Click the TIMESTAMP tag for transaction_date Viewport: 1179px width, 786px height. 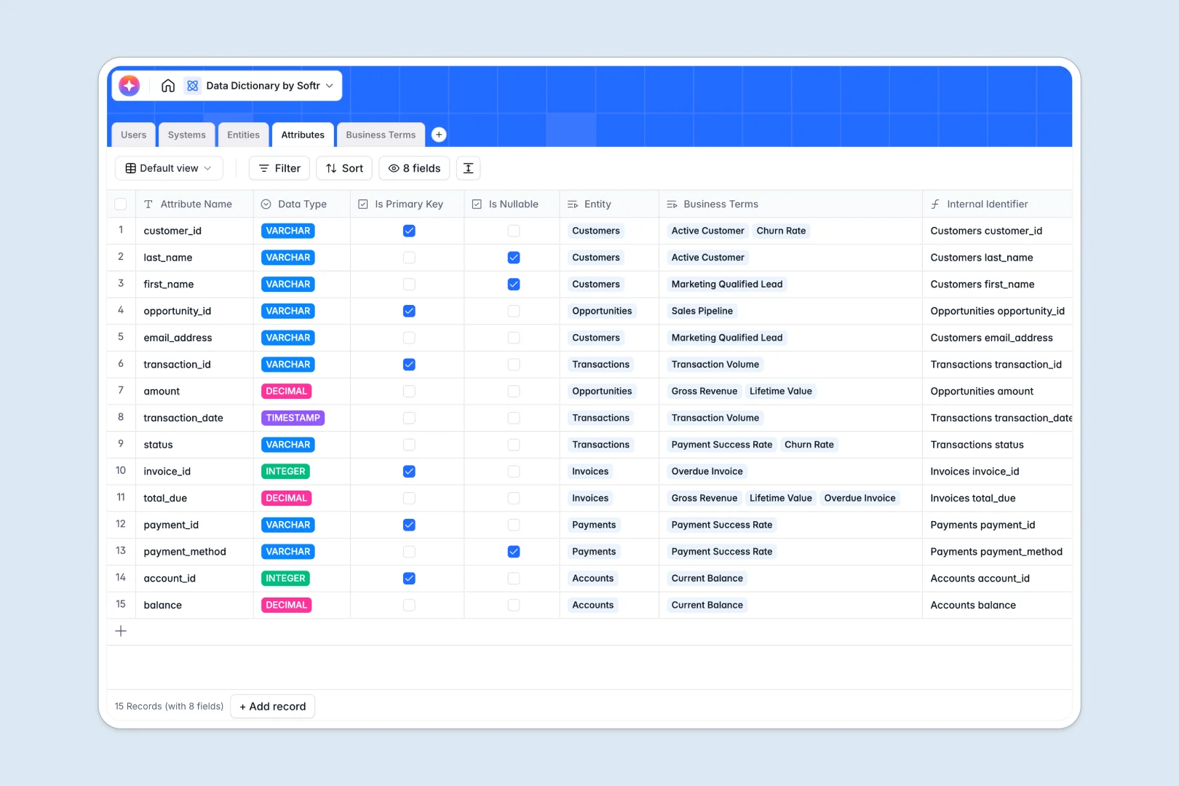pyautogui.click(x=293, y=418)
